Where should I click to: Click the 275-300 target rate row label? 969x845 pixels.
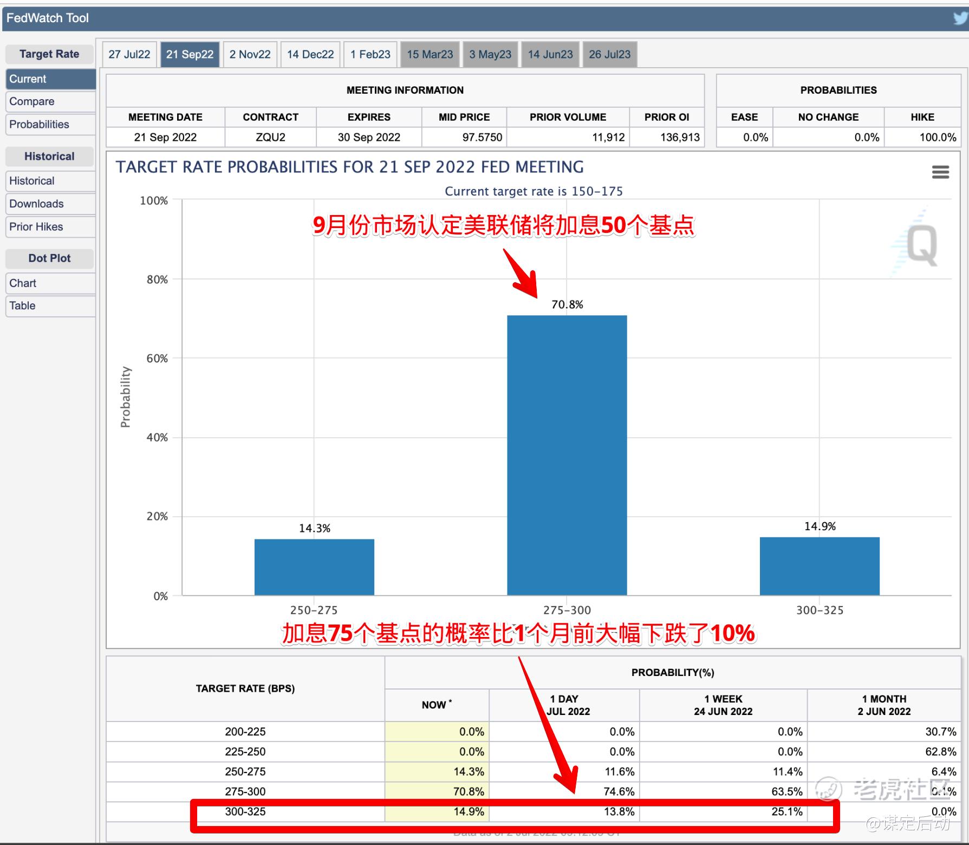245,792
